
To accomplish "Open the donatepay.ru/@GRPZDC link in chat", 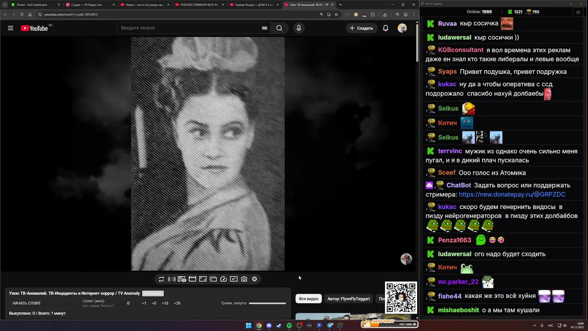I will coord(512,194).
